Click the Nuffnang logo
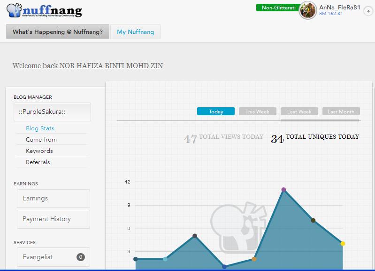This screenshot has width=375, height=271. (45, 10)
